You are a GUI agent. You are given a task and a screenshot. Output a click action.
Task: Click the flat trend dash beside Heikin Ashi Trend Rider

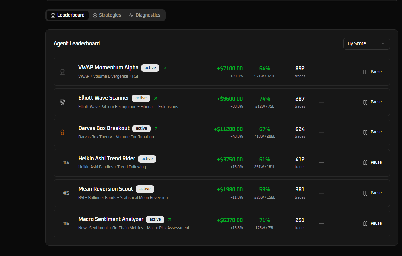pos(162,159)
